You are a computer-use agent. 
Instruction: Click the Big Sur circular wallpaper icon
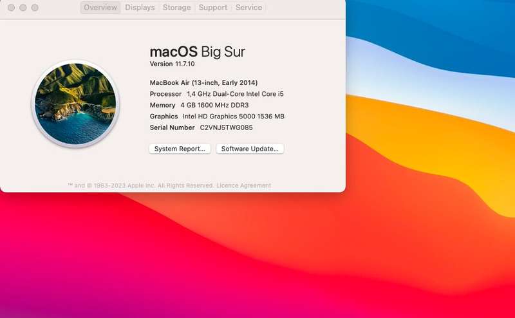(x=75, y=104)
